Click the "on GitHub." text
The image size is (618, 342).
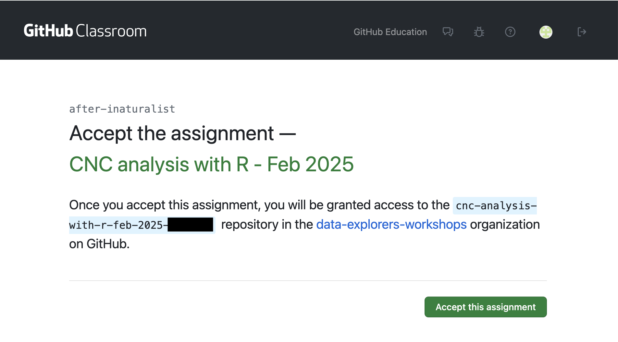tap(99, 244)
